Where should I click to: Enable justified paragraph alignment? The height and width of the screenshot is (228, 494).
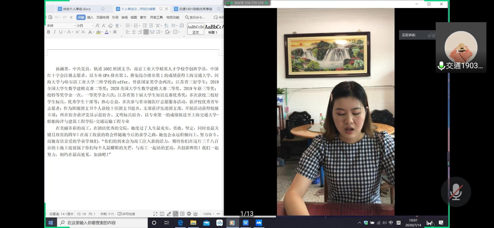[146, 32]
